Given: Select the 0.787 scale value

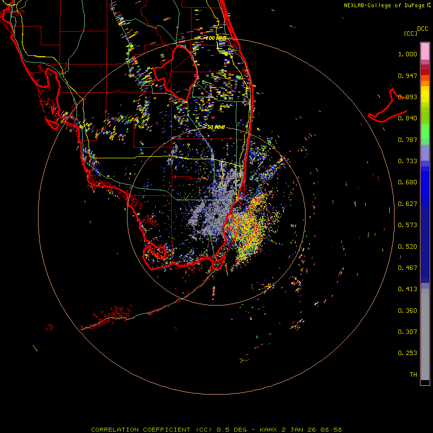Looking at the screenshot, I should point(408,140).
